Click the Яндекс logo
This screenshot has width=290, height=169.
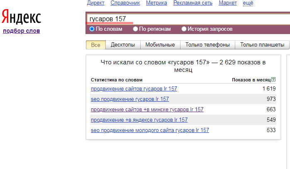(x=22, y=17)
